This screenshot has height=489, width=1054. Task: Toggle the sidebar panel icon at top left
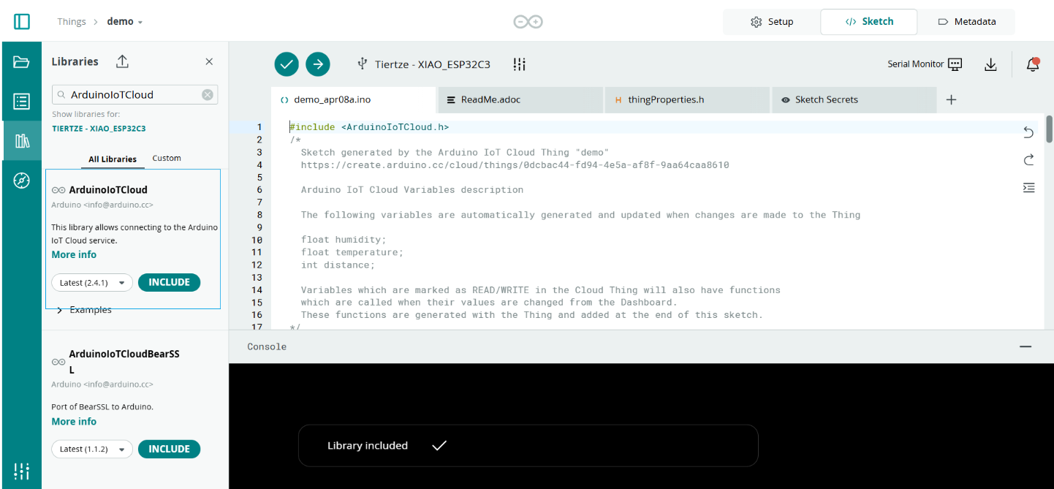22,21
